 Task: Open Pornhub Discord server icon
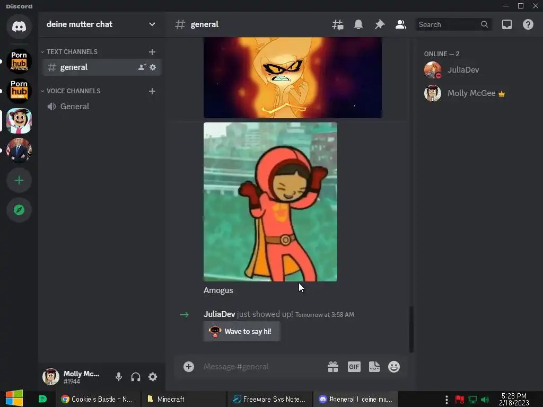click(19, 91)
